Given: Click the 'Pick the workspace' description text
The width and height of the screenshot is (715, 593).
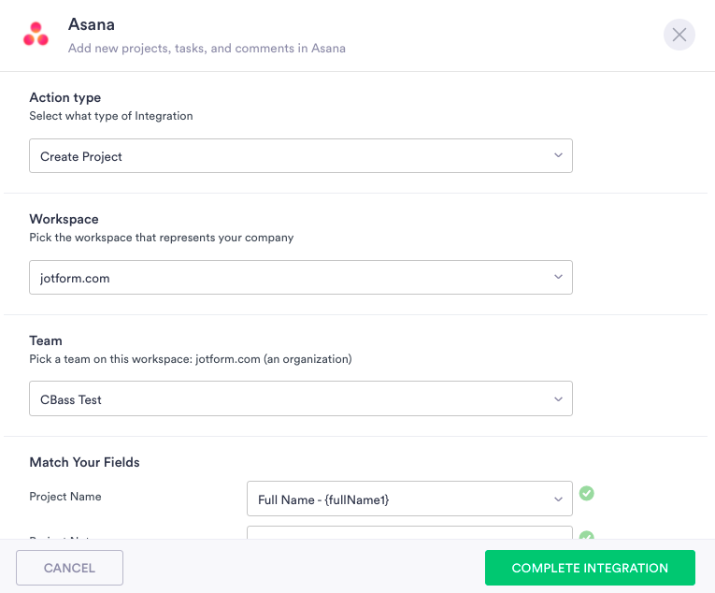Looking at the screenshot, I should (162, 238).
